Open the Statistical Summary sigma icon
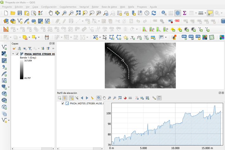 coord(184,13)
